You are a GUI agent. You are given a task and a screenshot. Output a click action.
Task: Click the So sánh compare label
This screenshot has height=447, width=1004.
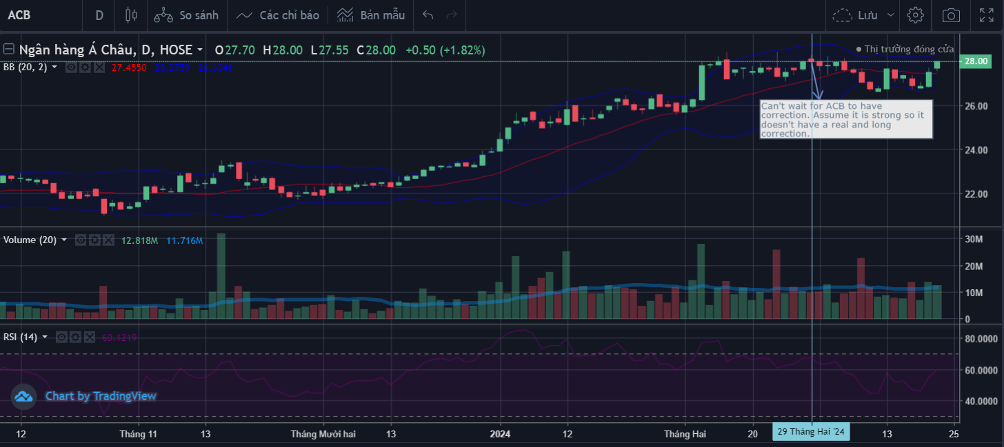(199, 15)
